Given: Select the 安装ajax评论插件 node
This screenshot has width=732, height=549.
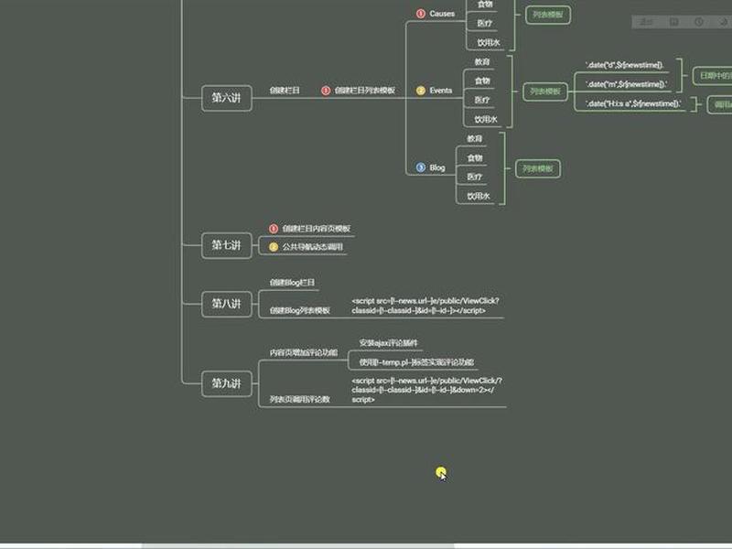Looking at the screenshot, I should point(388,342).
